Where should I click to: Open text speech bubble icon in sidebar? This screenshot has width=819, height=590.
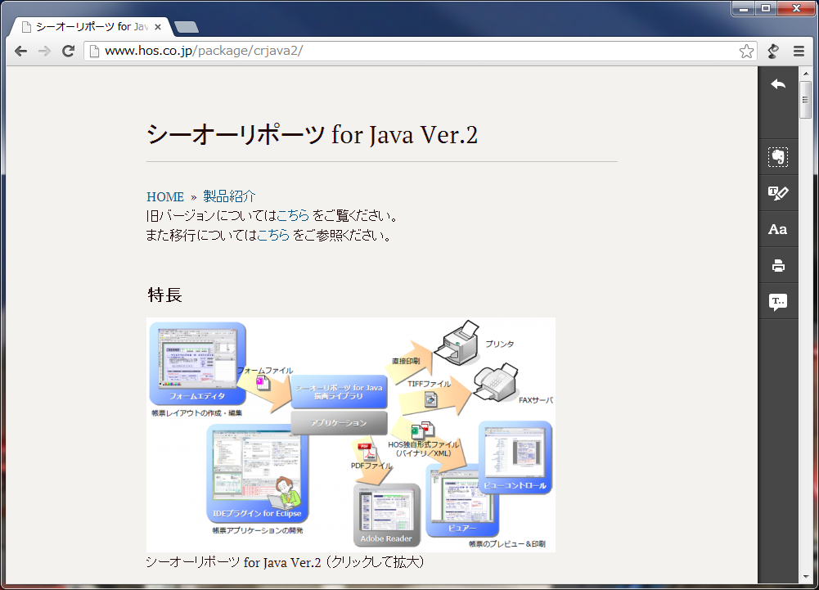(778, 302)
